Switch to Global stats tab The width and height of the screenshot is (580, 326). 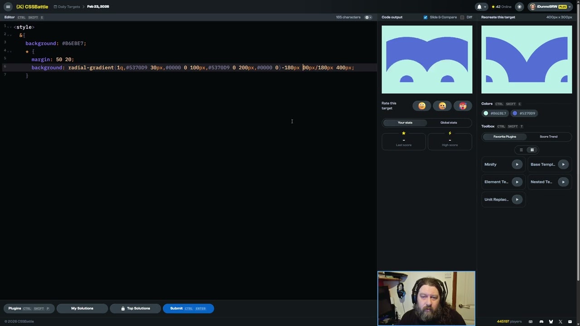(x=449, y=123)
